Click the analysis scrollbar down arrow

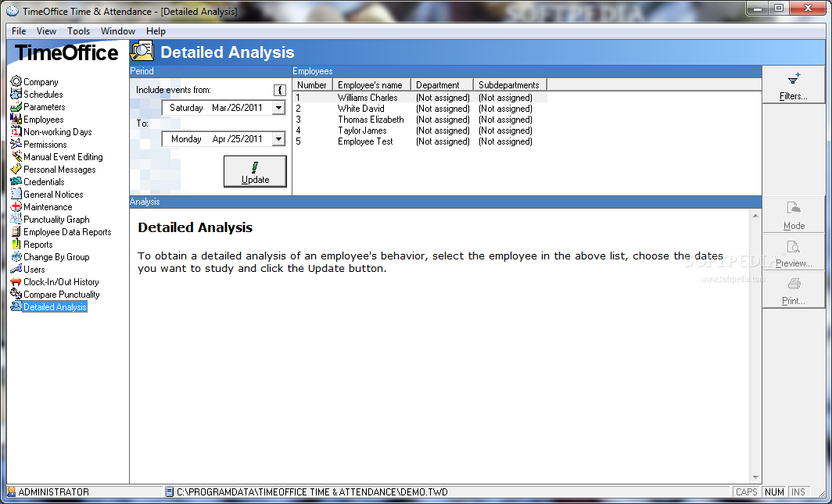pyautogui.click(x=755, y=477)
